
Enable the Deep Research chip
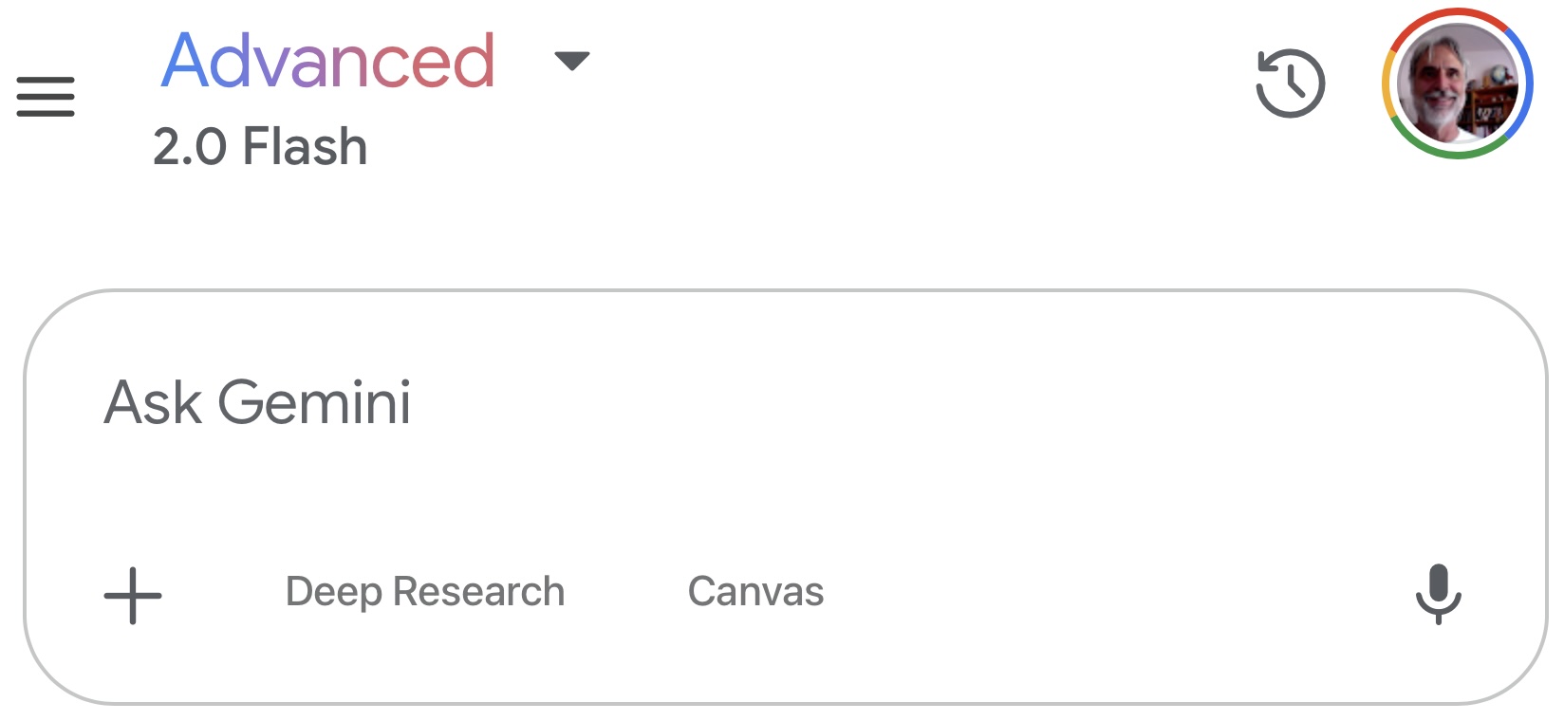coord(425,592)
